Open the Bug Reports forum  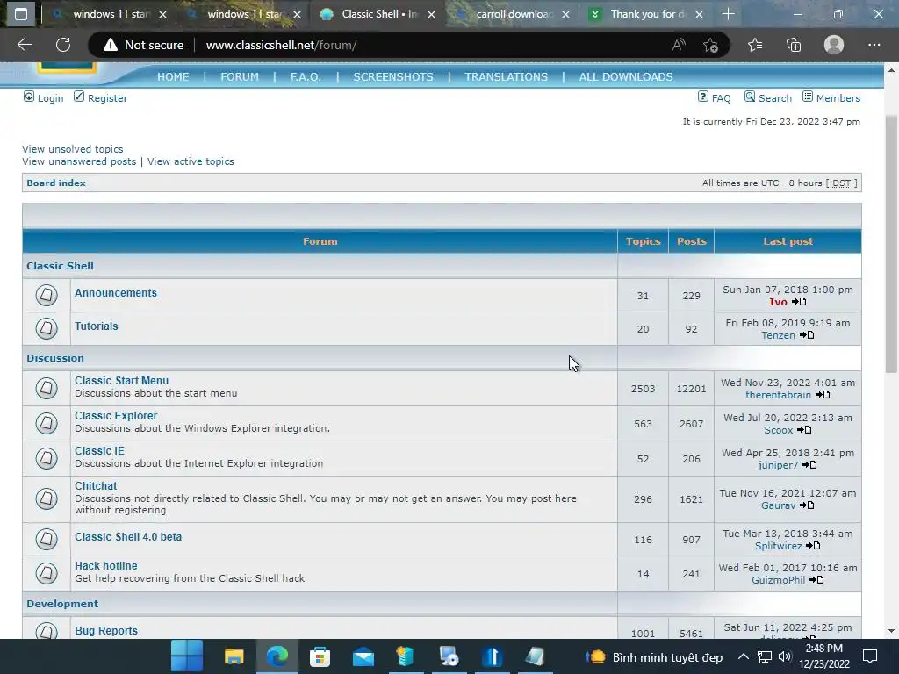(106, 630)
